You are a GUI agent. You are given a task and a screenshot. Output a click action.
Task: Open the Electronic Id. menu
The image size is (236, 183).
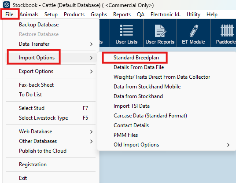[166, 15]
